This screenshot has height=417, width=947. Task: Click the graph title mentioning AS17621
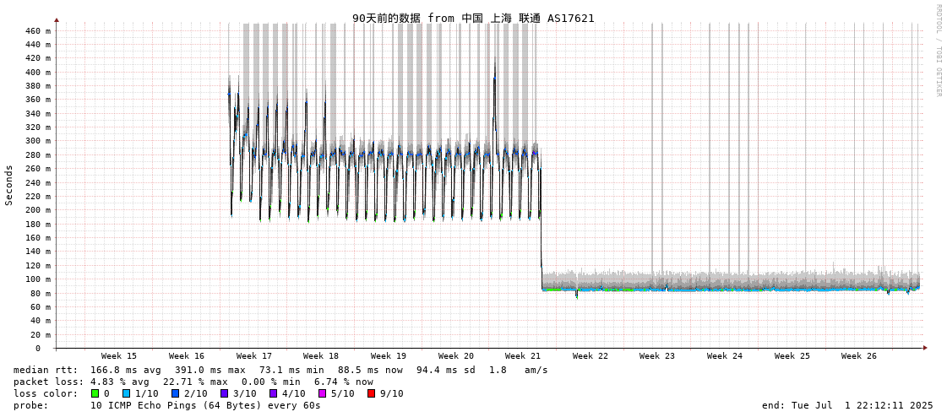point(473,18)
